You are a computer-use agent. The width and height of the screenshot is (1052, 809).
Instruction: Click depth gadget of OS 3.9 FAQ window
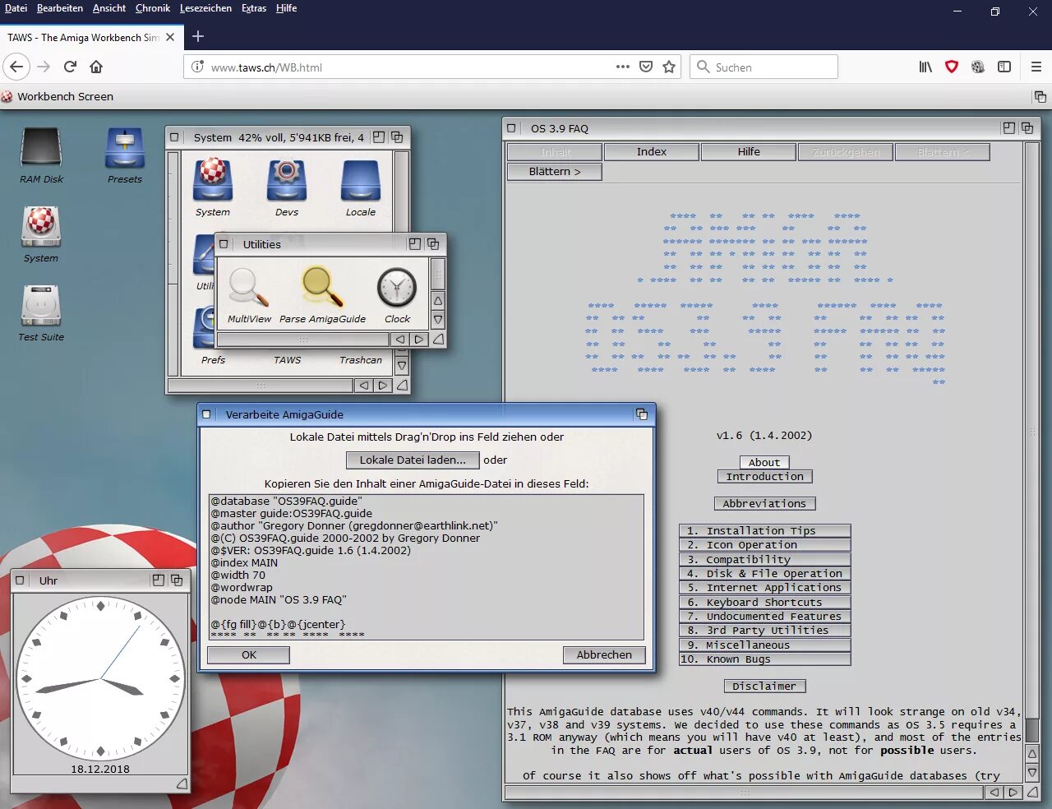point(1027,127)
